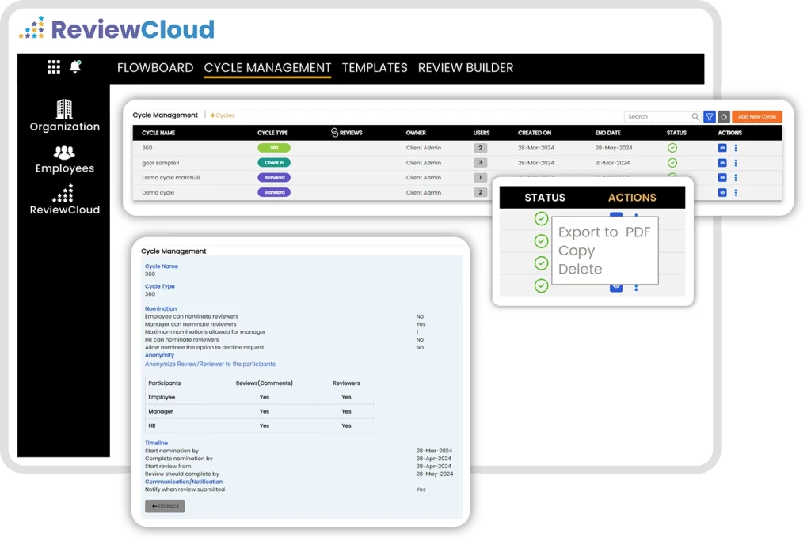The image size is (811, 544).
Task: Open more options for Demo cycle row
Action: click(x=736, y=192)
